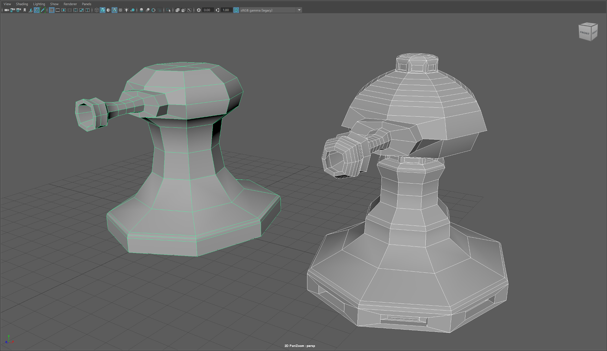
Task: Click the Use All Lights bulb icon
Action: pos(126,10)
